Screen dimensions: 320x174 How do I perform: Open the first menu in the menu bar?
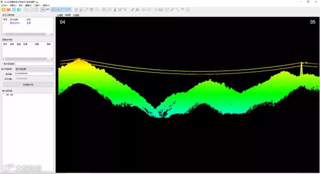(4, 5)
